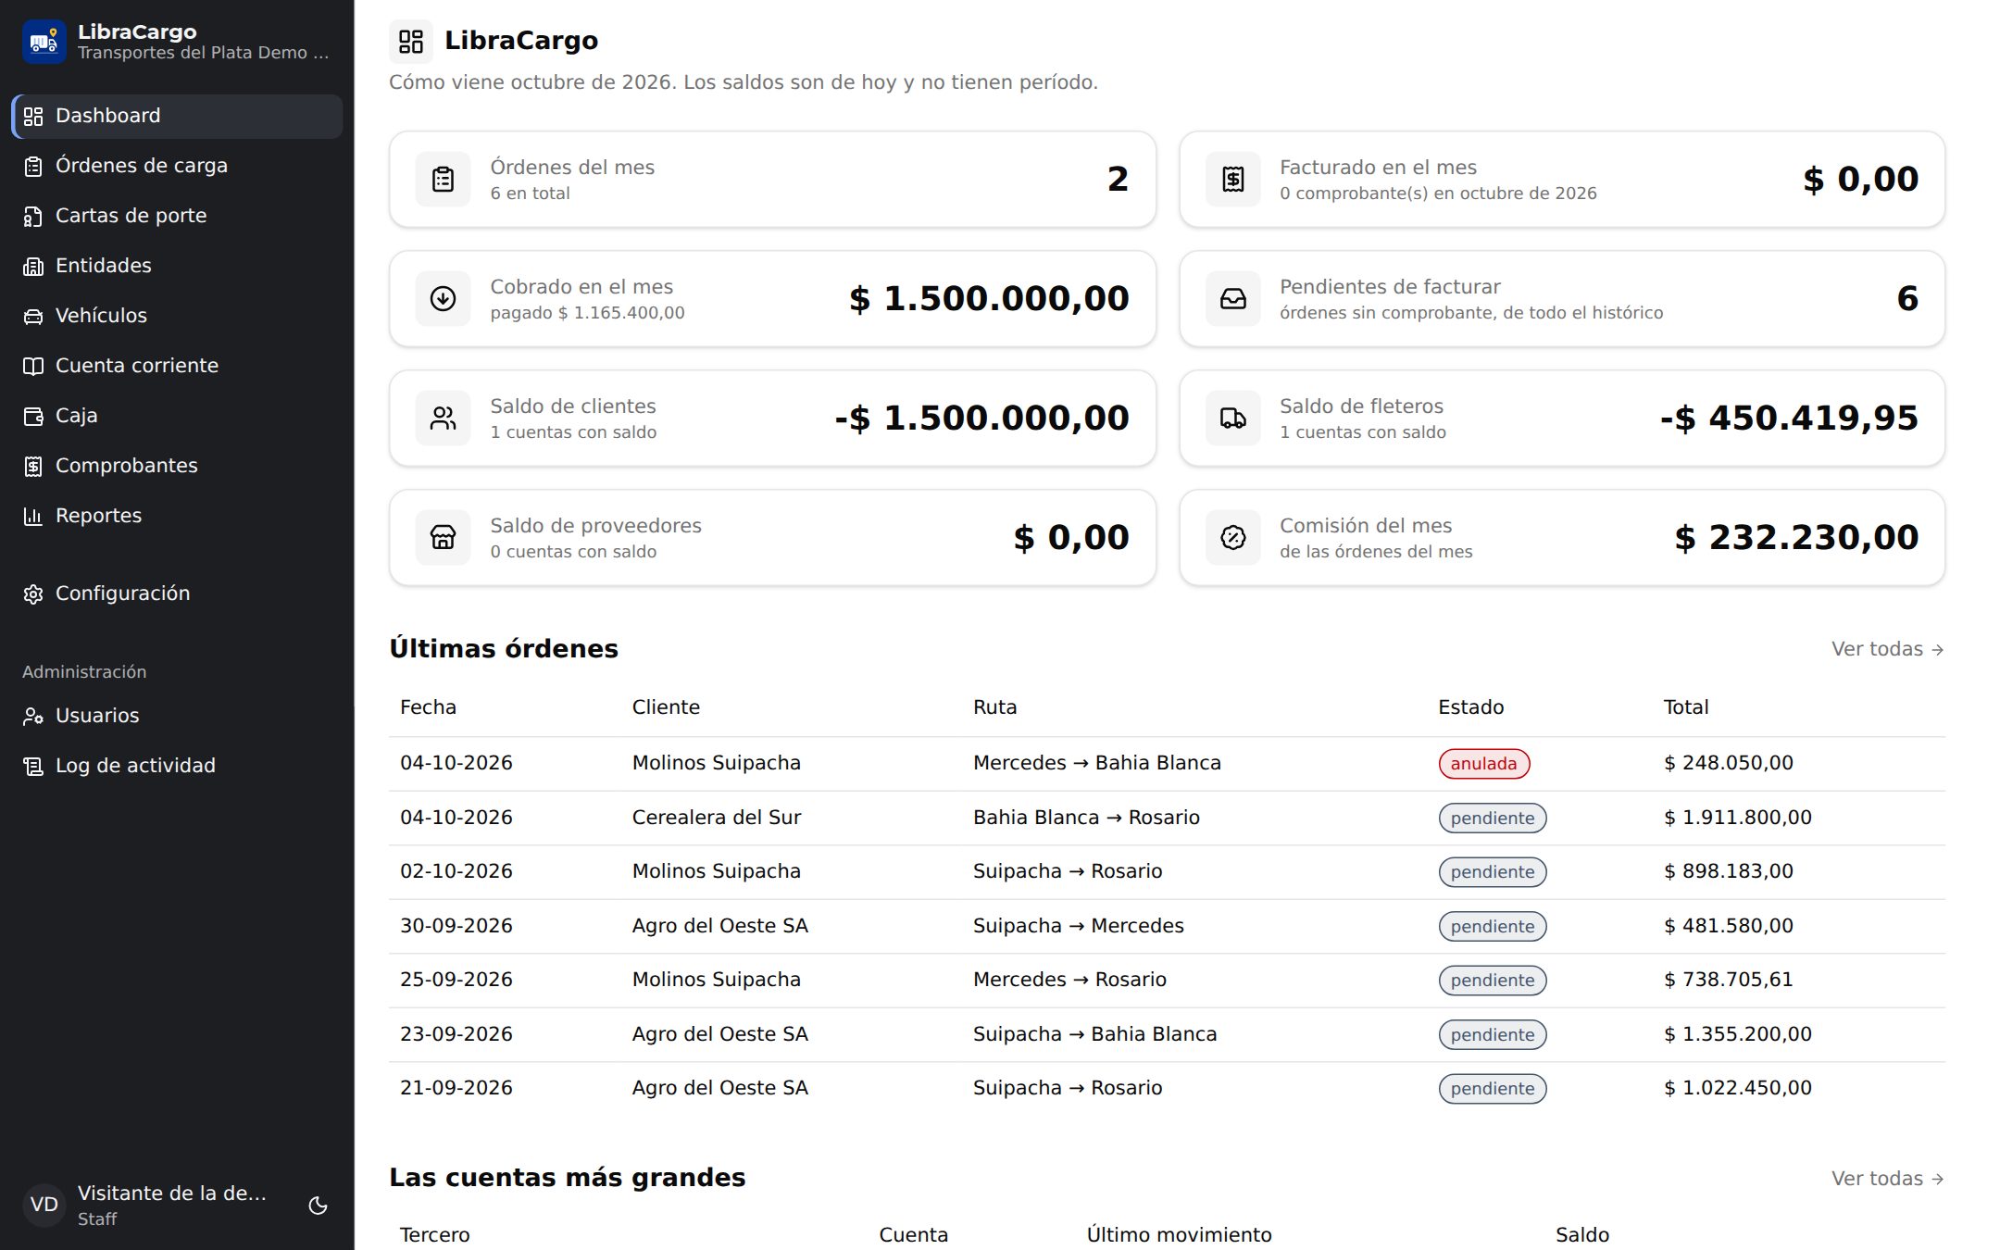Click the total $ 1.355.200,00
Viewport: 2000px width, 1250px height.
pyautogui.click(x=1737, y=1034)
